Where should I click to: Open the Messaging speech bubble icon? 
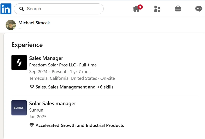point(199,9)
